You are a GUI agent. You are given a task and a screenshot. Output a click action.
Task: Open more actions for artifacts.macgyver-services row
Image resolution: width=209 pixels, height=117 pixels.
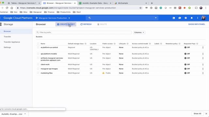pyautogui.click(x=203, y=58)
